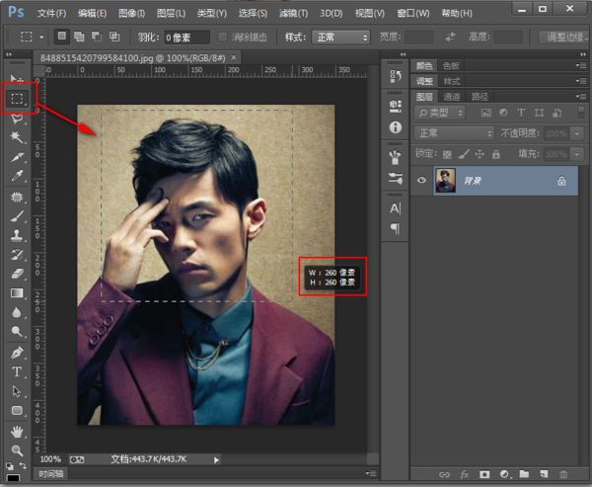Choose Add to Selection mode
The width and height of the screenshot is (592, 487).
tap(79, 37)
